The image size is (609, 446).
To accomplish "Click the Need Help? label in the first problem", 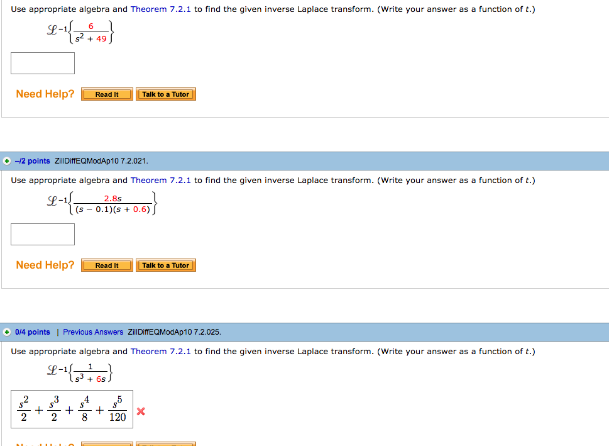I will [45, 94].
